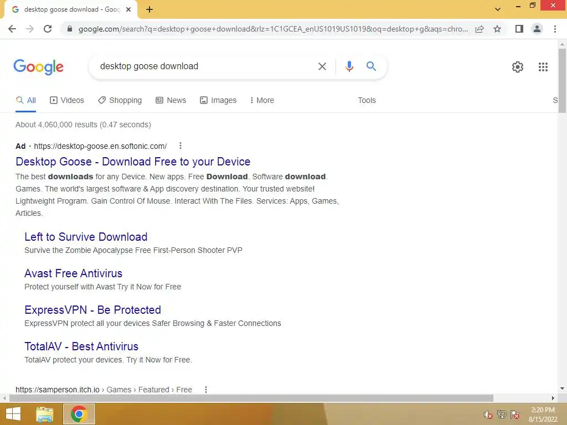The width and height of the screenshot is (567, 425).
Task: Click the scroll down arrow
Action: click(x=562, y=389)
